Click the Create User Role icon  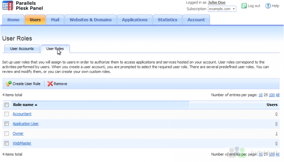(9, 84)
